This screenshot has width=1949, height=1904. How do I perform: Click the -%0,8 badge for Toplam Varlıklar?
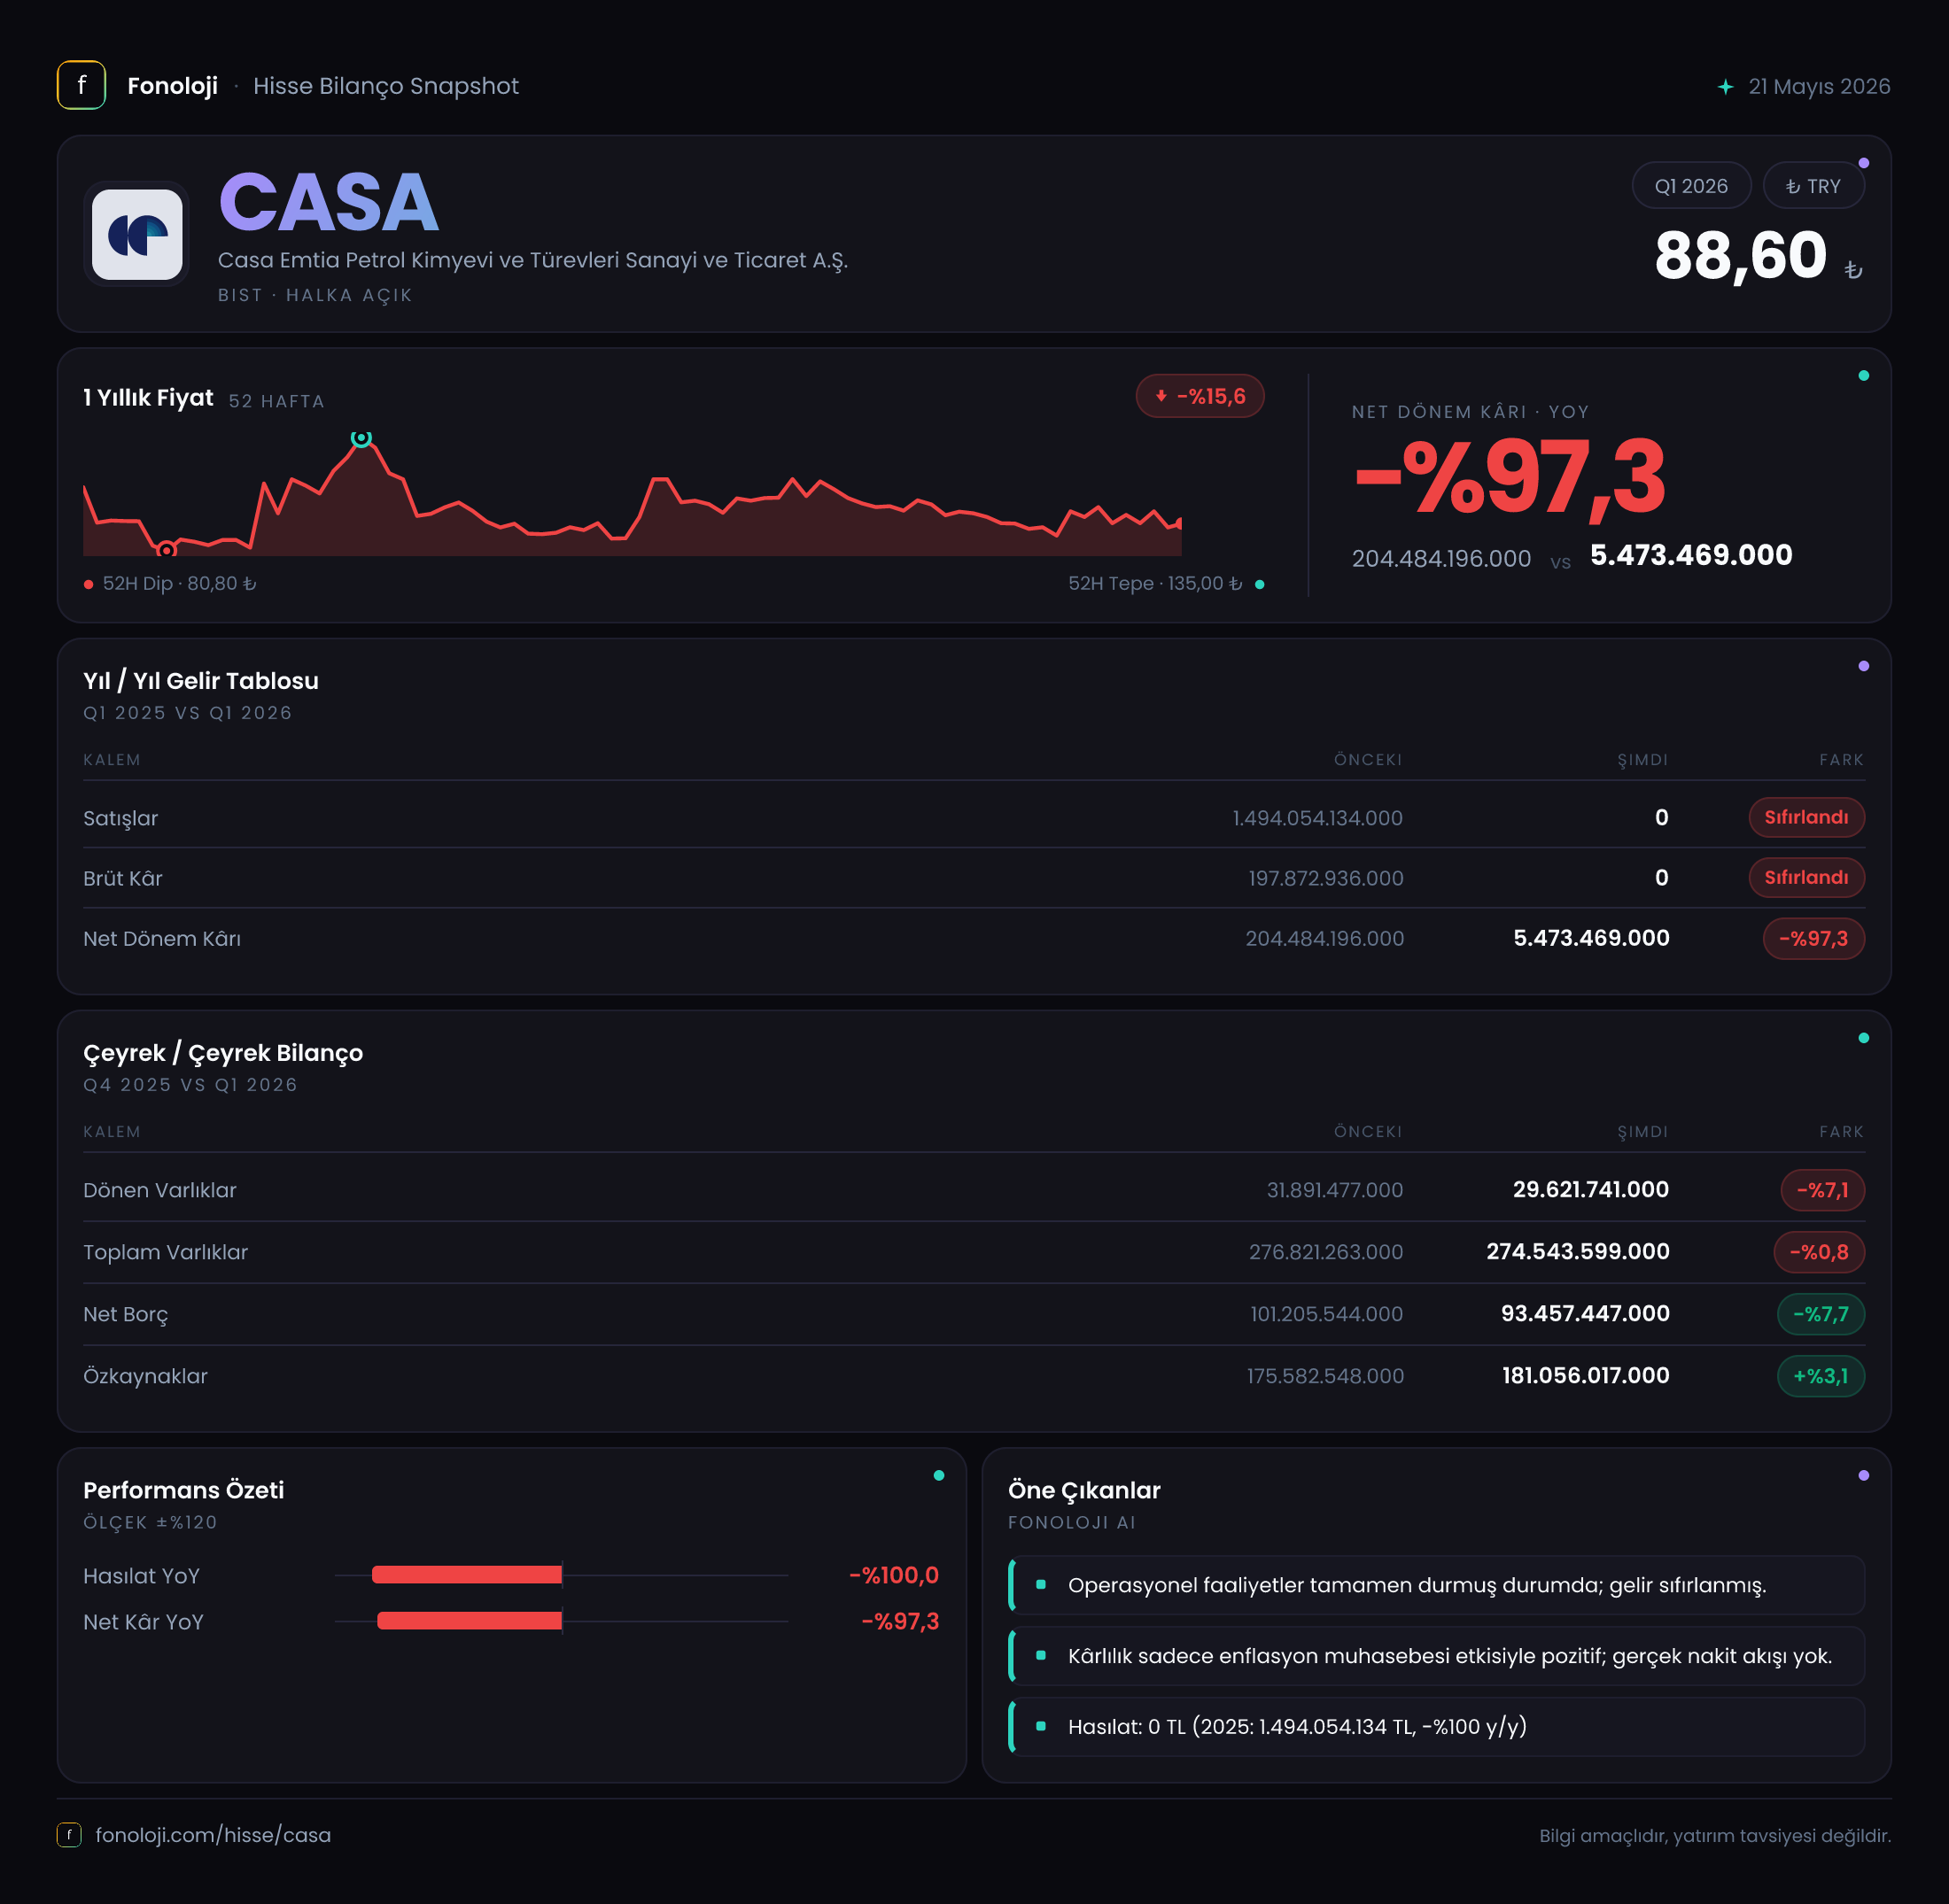click(x=1818, y=1252)
